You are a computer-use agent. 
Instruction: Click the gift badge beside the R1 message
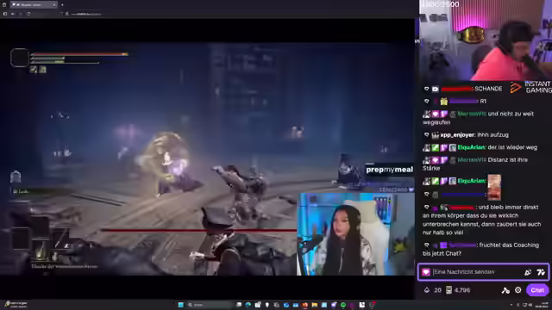coord(443,102)
